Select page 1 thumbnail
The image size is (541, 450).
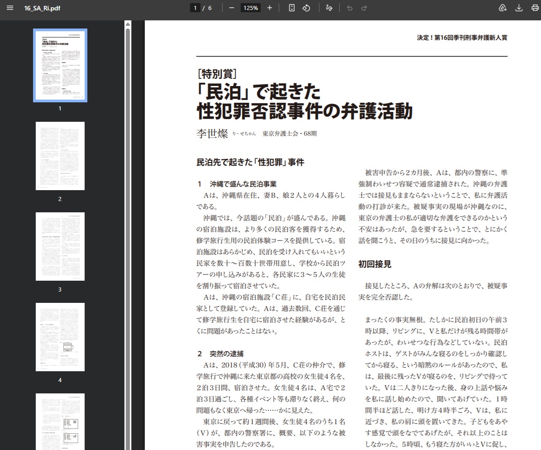(x=60, y=66)
